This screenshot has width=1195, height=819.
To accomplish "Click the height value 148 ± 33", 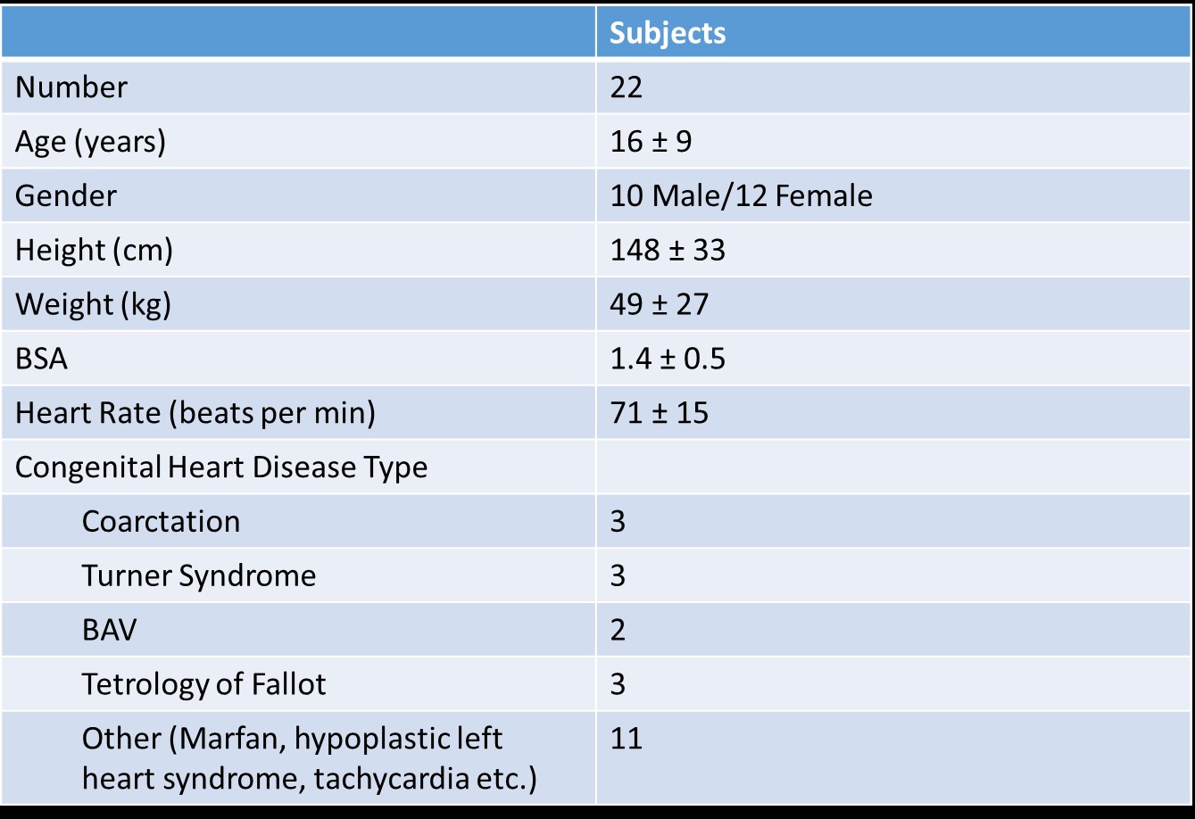I will tap(668, 251).
